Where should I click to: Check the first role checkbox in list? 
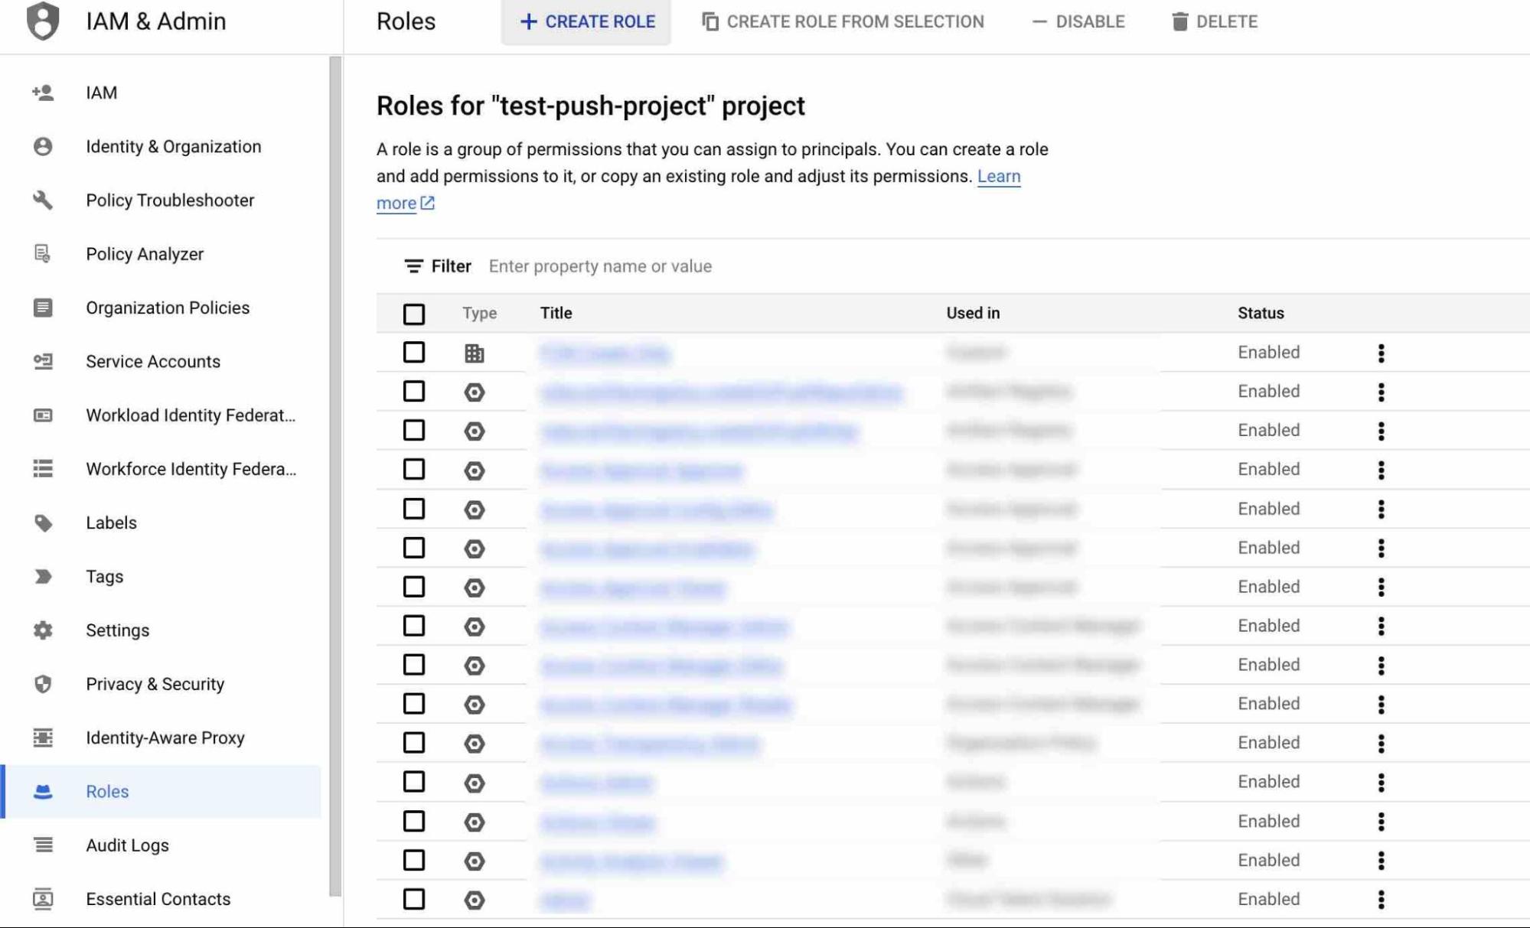tap(413, 352)
